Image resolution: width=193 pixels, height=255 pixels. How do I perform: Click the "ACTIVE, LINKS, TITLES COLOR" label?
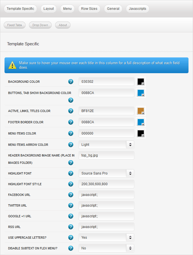point(29,111)
